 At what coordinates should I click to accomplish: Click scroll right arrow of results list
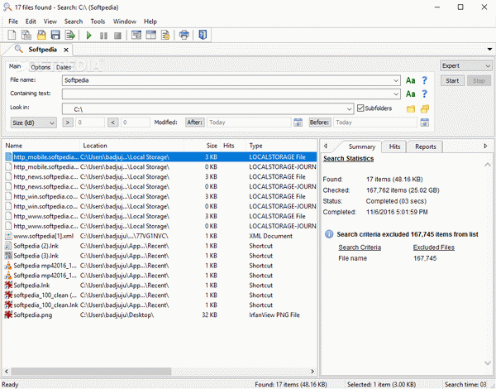(x=312, y=372)
